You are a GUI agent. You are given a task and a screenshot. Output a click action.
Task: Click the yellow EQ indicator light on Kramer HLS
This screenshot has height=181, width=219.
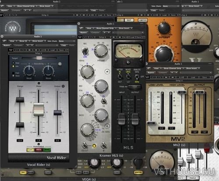pyautogui.click(x=94, y=146)
